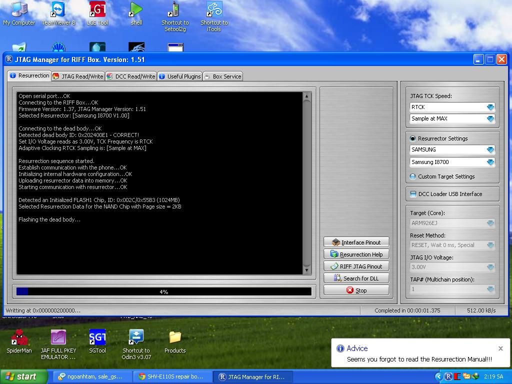
Task: Select the SpiderMan desktop icon
Action: pyautogui.click(x=19, y=341)
